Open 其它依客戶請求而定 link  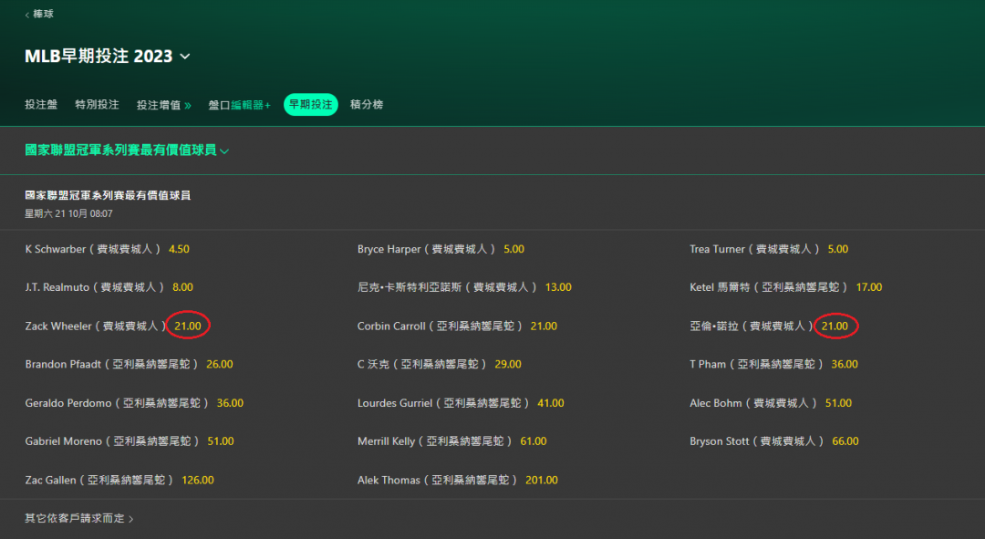[x=79, y=518]
